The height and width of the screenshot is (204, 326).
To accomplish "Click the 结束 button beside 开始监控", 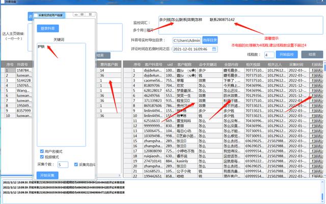I will pyautogui.click(x=312, y=55).
